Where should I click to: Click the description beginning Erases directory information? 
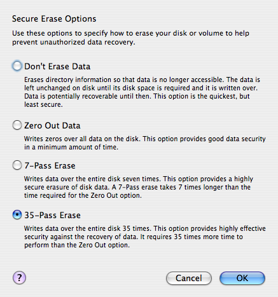click(x=142, y=92)
